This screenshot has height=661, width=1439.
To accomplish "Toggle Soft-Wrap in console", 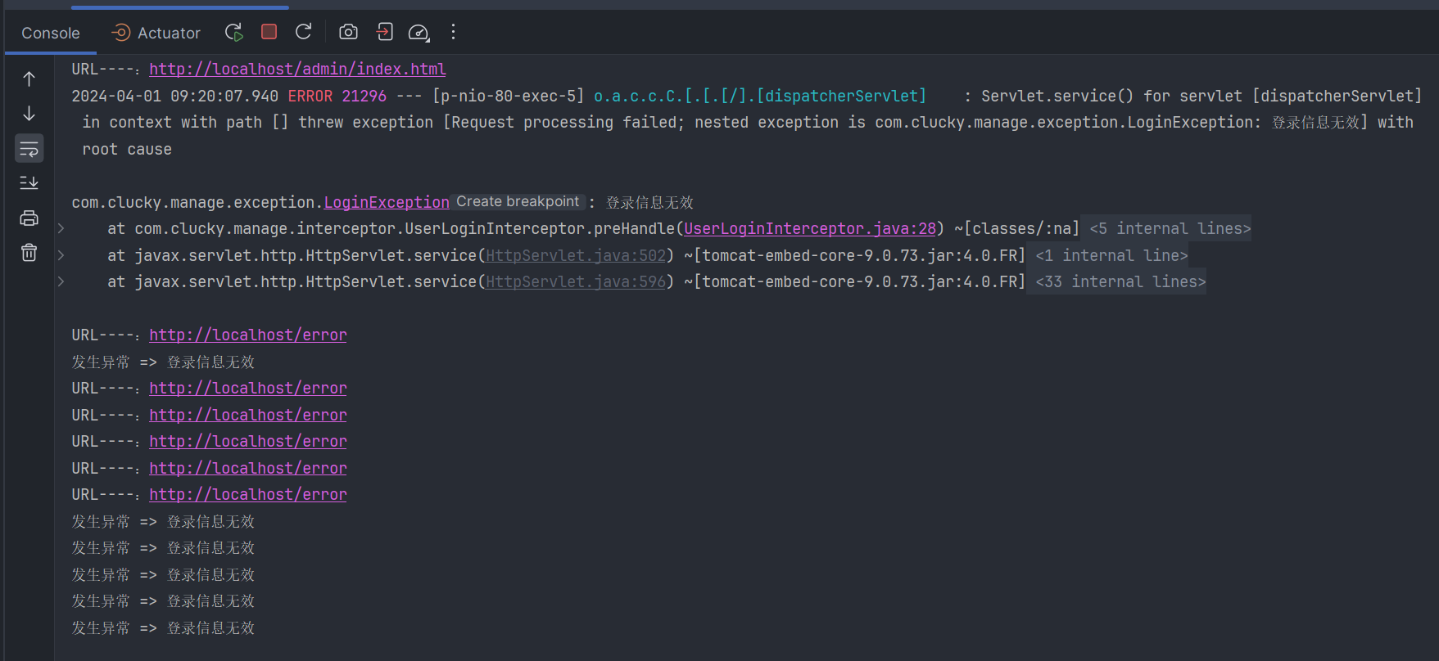I will coord(29,149).
